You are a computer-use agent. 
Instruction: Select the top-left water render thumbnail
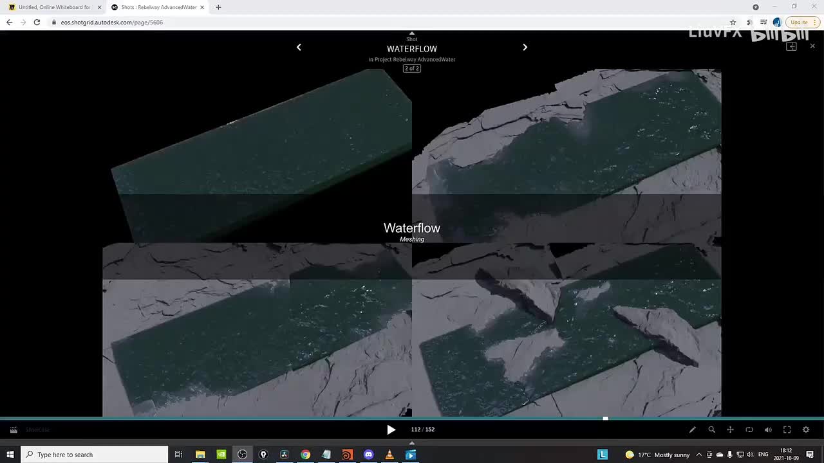[x=257, y=156]
